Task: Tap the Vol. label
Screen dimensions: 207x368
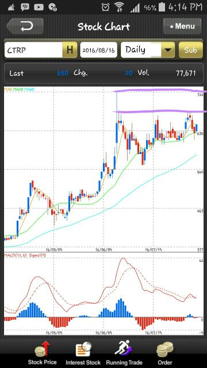Action: click(143, 73)
